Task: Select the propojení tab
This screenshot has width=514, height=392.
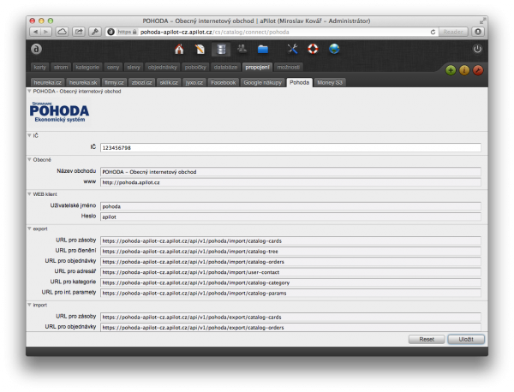Action: (257, 67)
